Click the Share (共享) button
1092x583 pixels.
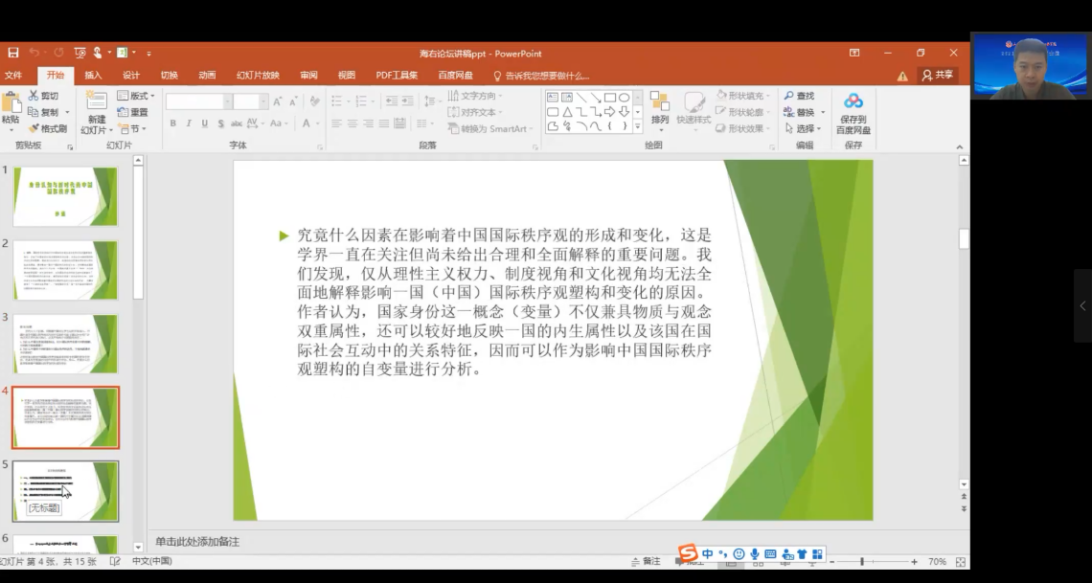[938, 76]
